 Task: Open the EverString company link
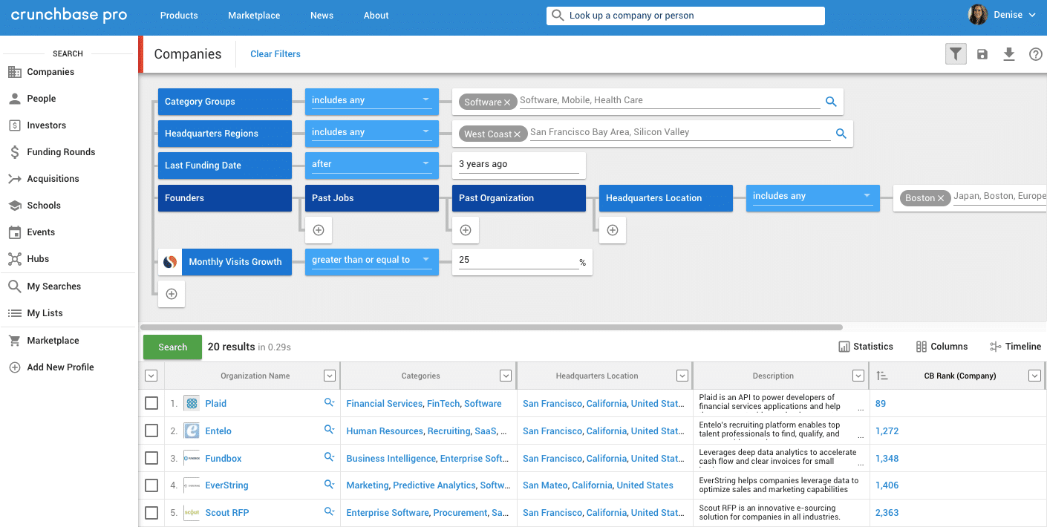click(227, 485)
